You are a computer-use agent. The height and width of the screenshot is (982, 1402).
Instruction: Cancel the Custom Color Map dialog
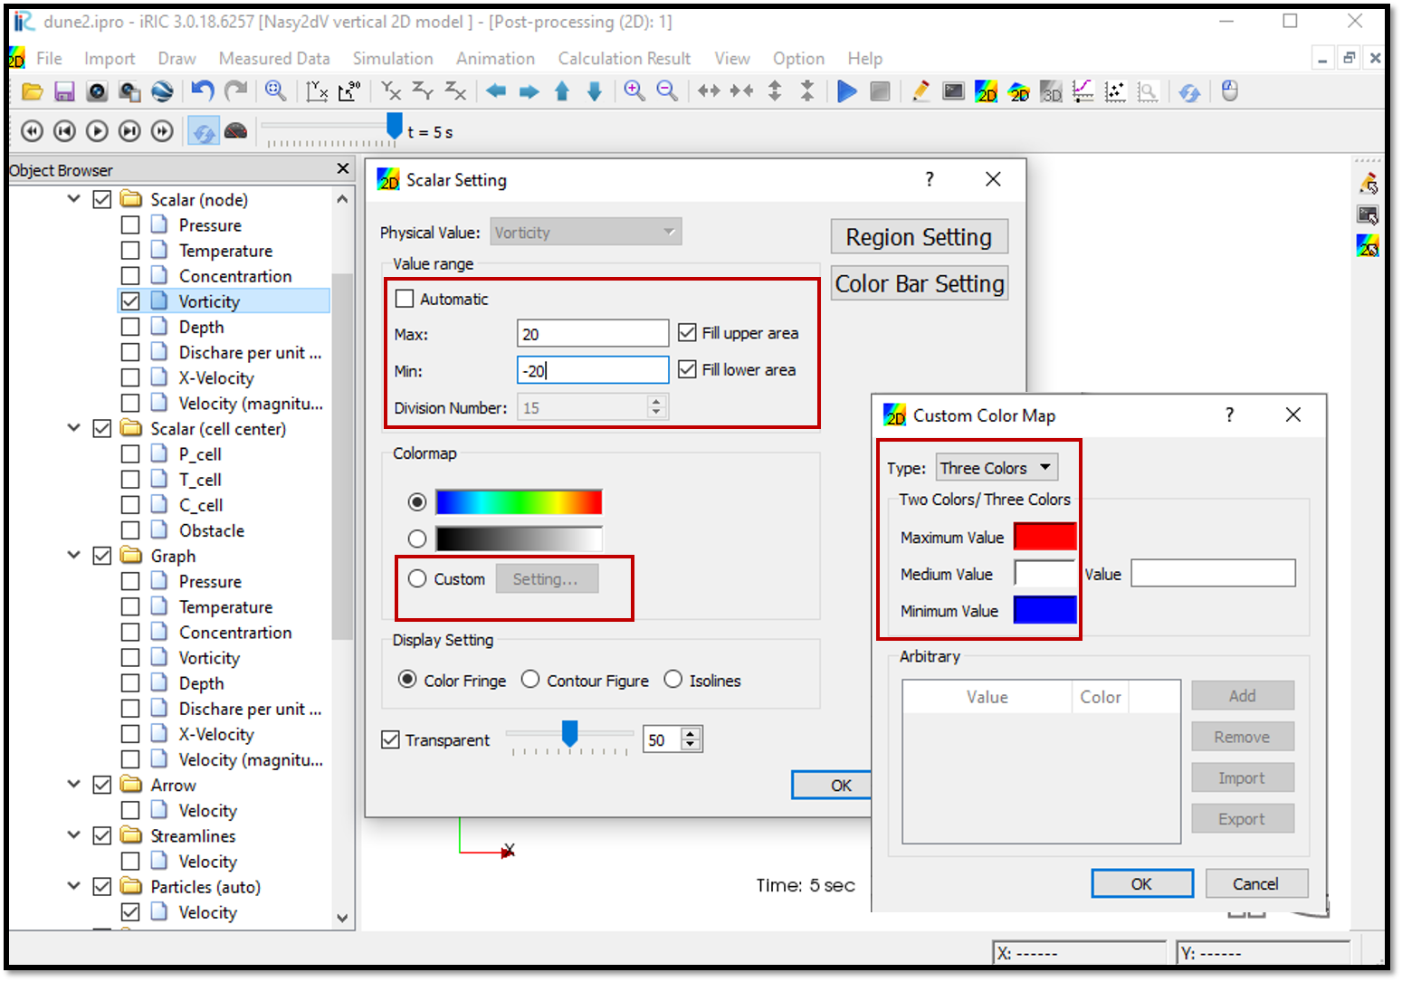(1255, 883)
